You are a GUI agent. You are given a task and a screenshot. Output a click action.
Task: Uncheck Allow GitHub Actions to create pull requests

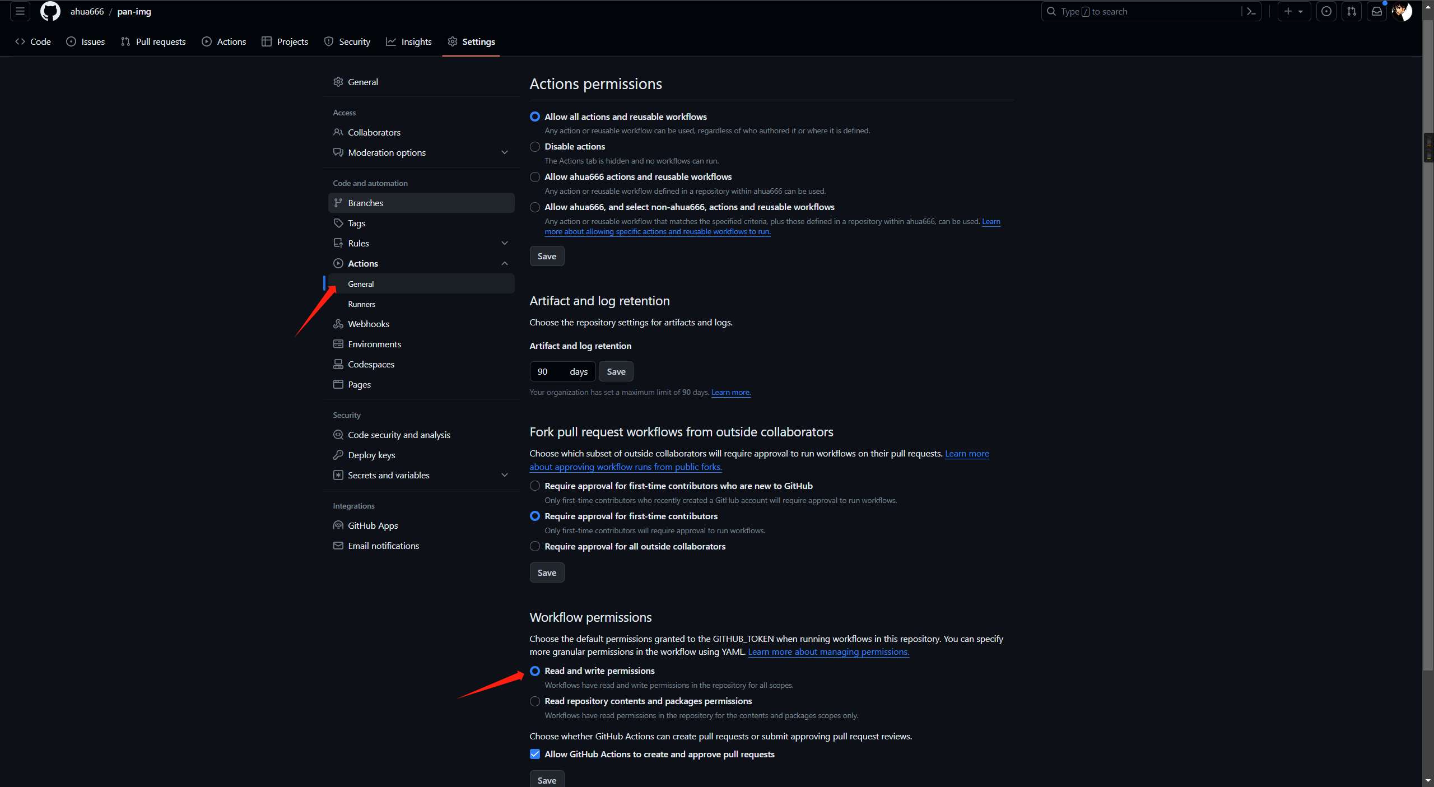535,754
